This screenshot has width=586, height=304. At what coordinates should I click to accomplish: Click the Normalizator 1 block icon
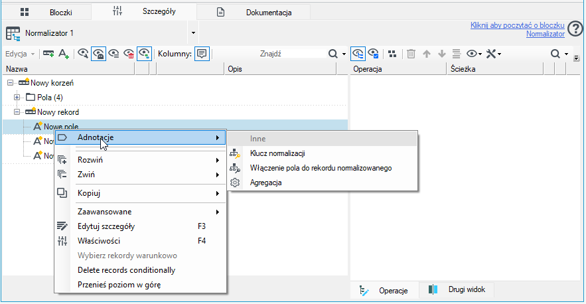click(13, 33)
